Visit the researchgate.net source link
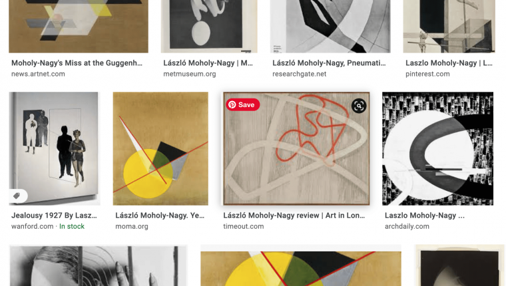 pyautogui.click(x=299, y=74)
